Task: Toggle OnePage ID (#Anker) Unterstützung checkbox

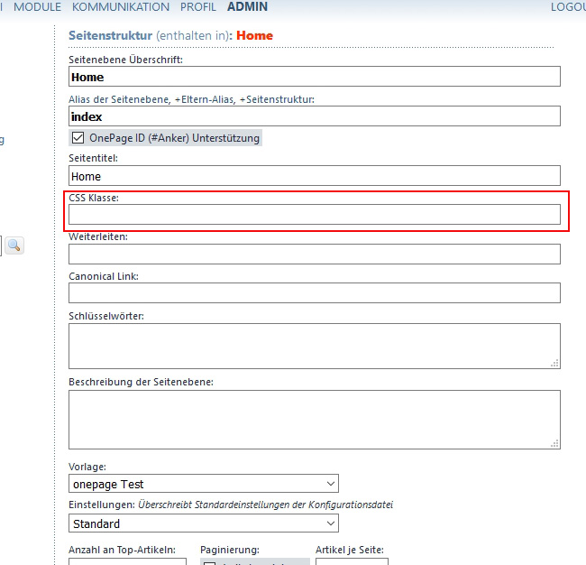Action: [78, 138]
